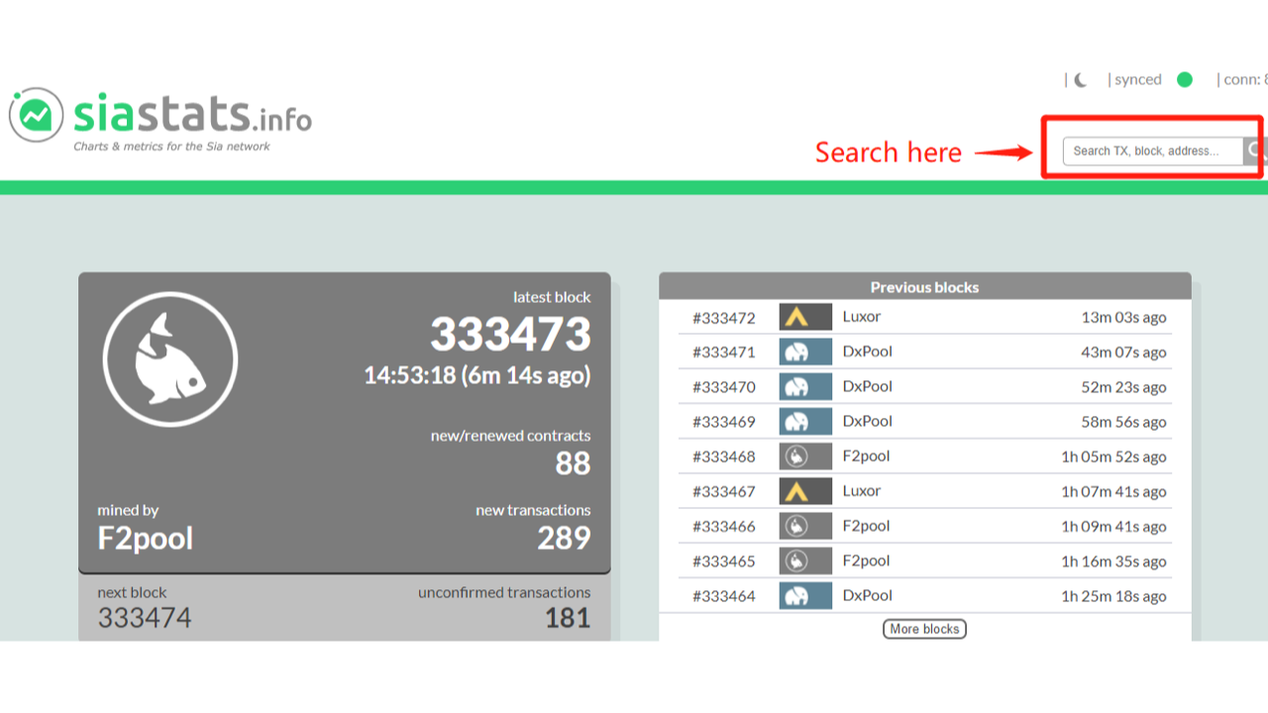Click the next block number 333474
Viewport: 1268px width, 713px height.
[145, 618]
